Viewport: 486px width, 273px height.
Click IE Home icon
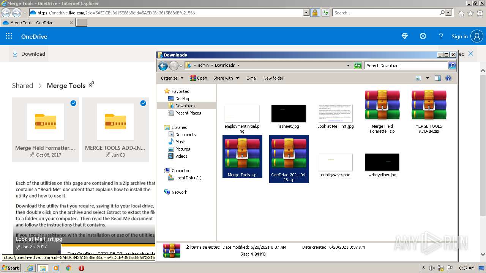(x=461, y=13)
